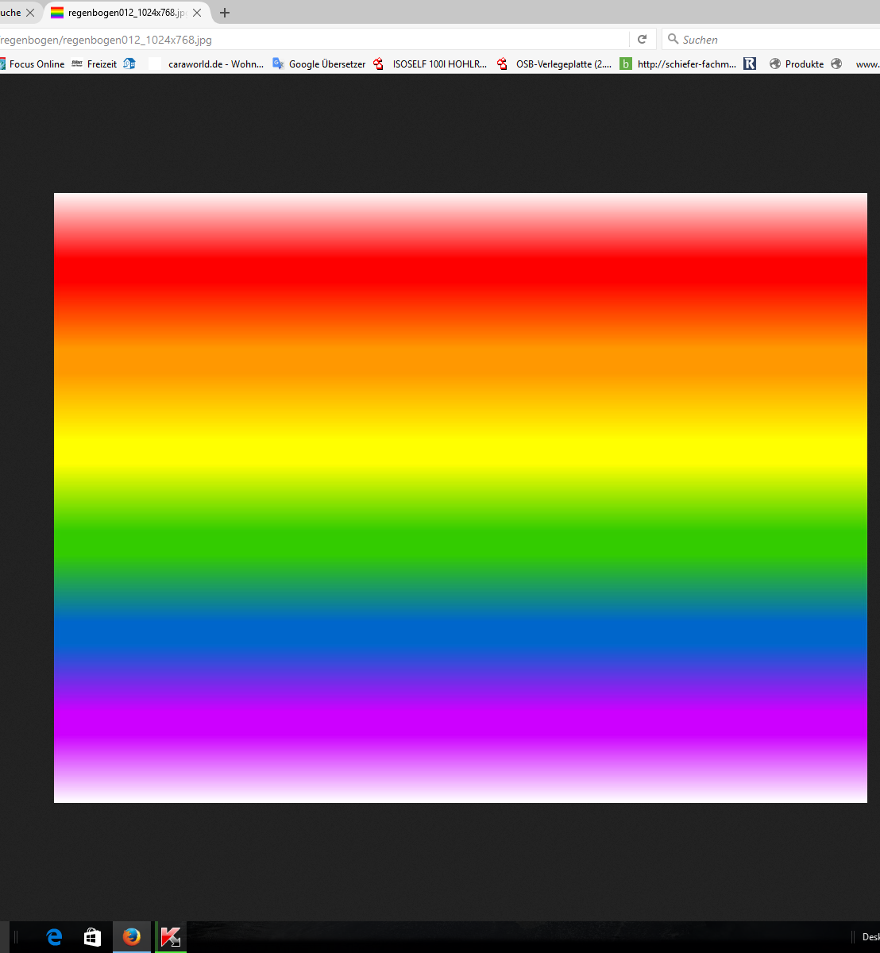Open the caraworld.de bookmark
The height and width of the screenshot is (953, 880).
click(206, 64)
